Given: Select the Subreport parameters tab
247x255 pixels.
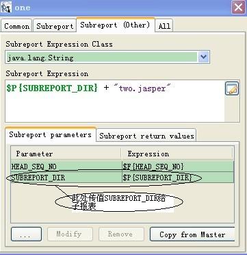Looking at the screenshot, I should 51,135.
